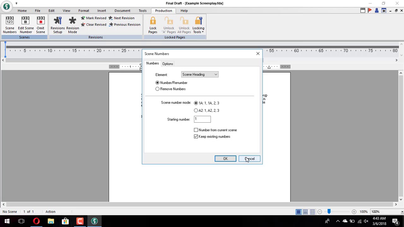Select second page view icon in status bar
Image resolution: width=404 pixels, height=227 pixels.
tap(305, 212)
